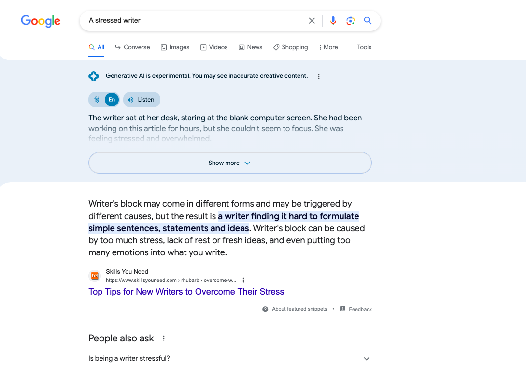Click the Google logo

coord(41,21)
